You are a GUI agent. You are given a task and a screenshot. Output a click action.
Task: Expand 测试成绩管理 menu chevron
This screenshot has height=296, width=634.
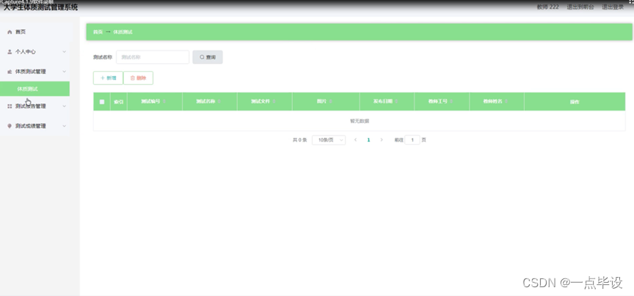[x=65, y=126]
